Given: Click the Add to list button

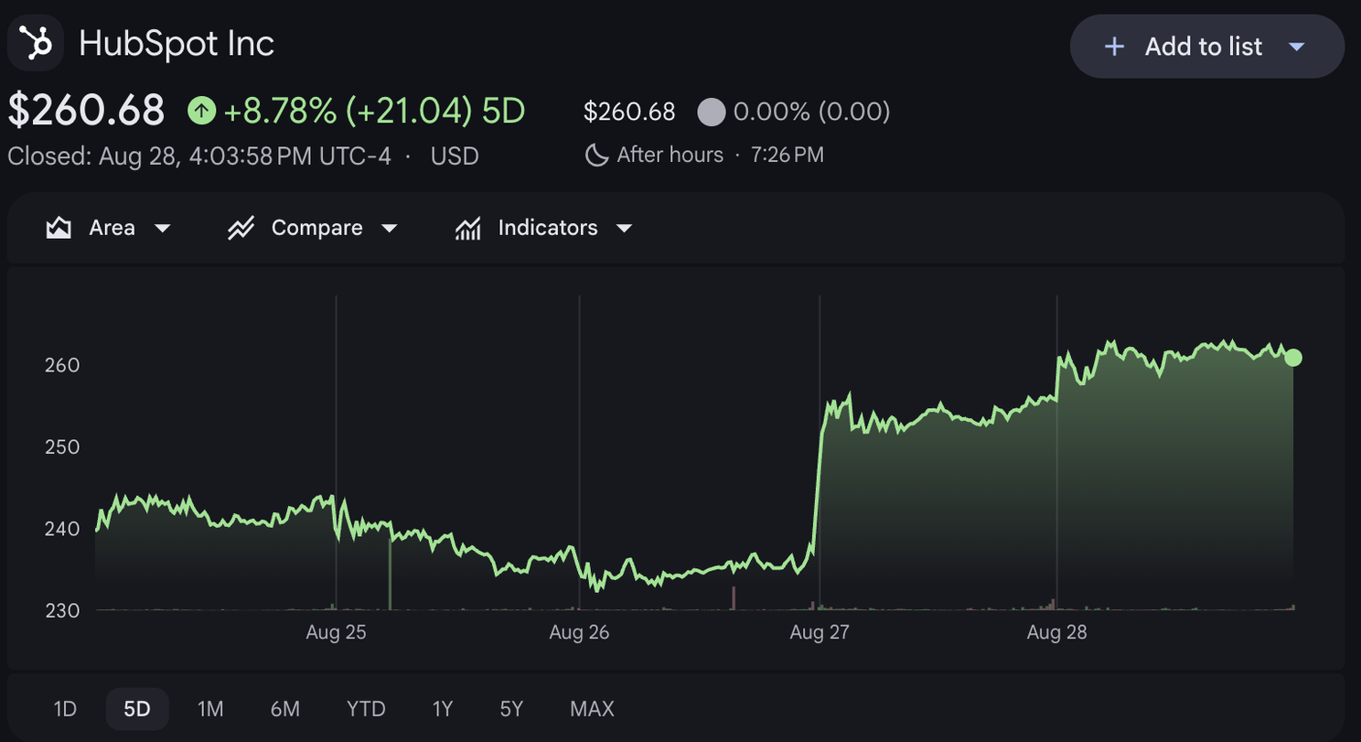Looking at the screenshot, I should [1207, 47].
